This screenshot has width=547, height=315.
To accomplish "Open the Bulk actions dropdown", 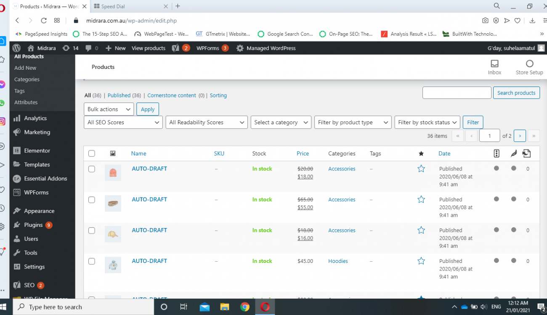I will (x=109, y=109).
